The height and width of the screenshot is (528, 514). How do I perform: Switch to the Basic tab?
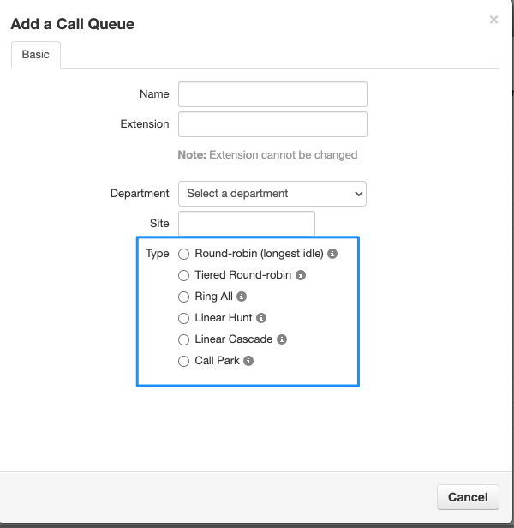pos(36,55)
